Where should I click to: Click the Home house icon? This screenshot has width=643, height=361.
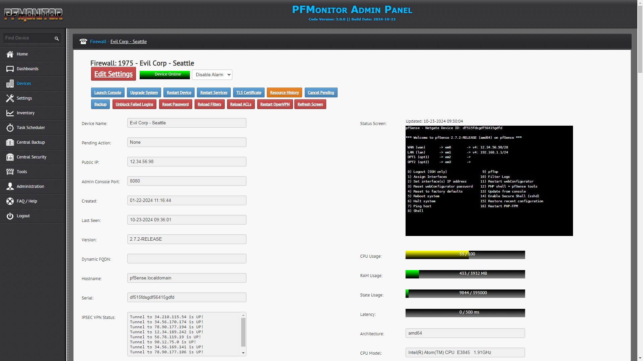[10, 54]
